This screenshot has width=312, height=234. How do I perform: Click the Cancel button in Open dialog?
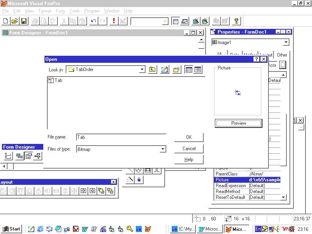pos(189,149)
